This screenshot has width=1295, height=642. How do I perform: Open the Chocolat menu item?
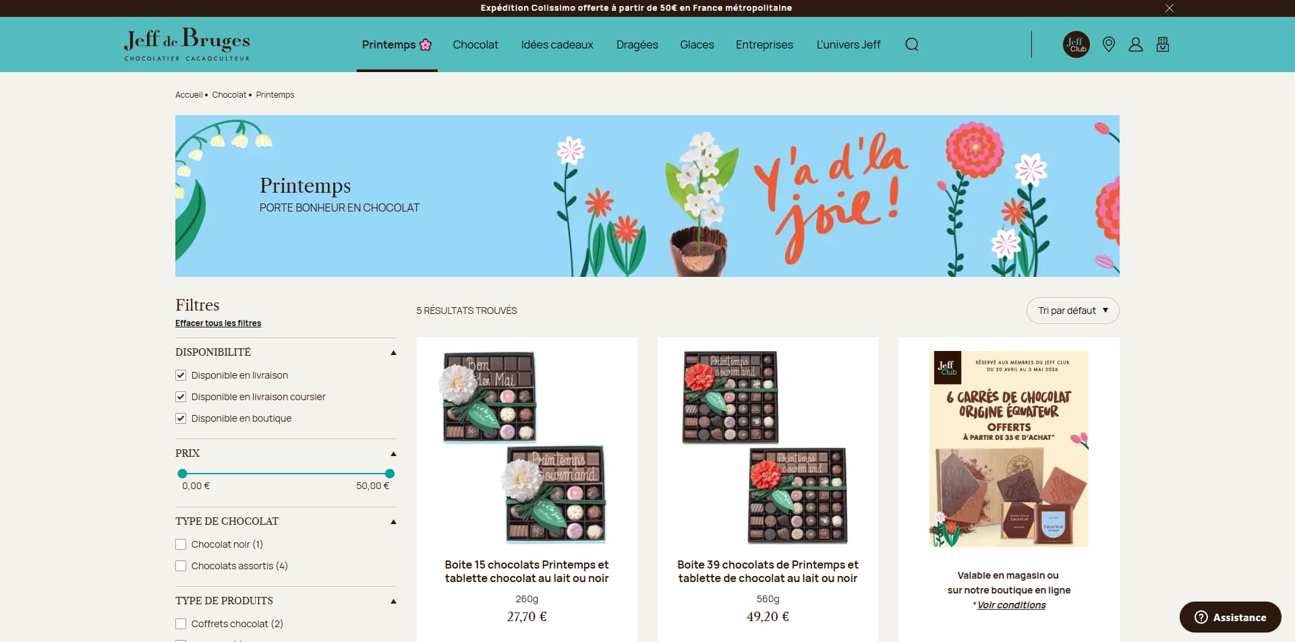pos(476,44)
